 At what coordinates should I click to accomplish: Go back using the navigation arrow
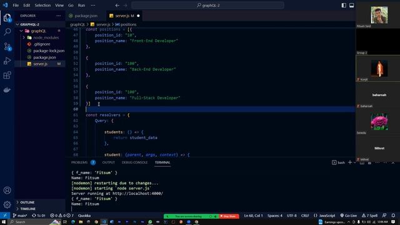click(x=117, y=6)
